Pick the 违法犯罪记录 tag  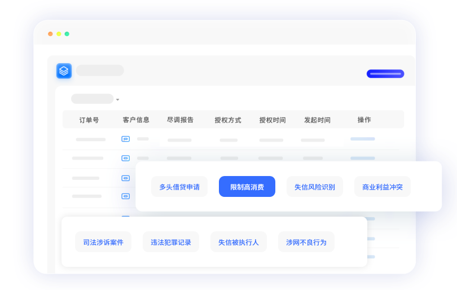171,242
